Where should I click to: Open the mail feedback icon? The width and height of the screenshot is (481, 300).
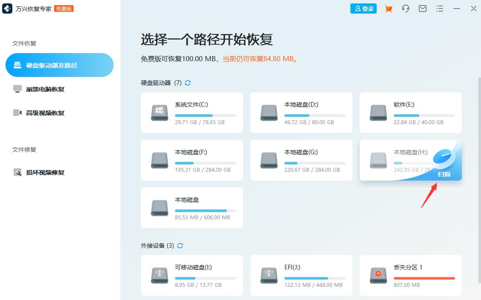tap(423, 8)
